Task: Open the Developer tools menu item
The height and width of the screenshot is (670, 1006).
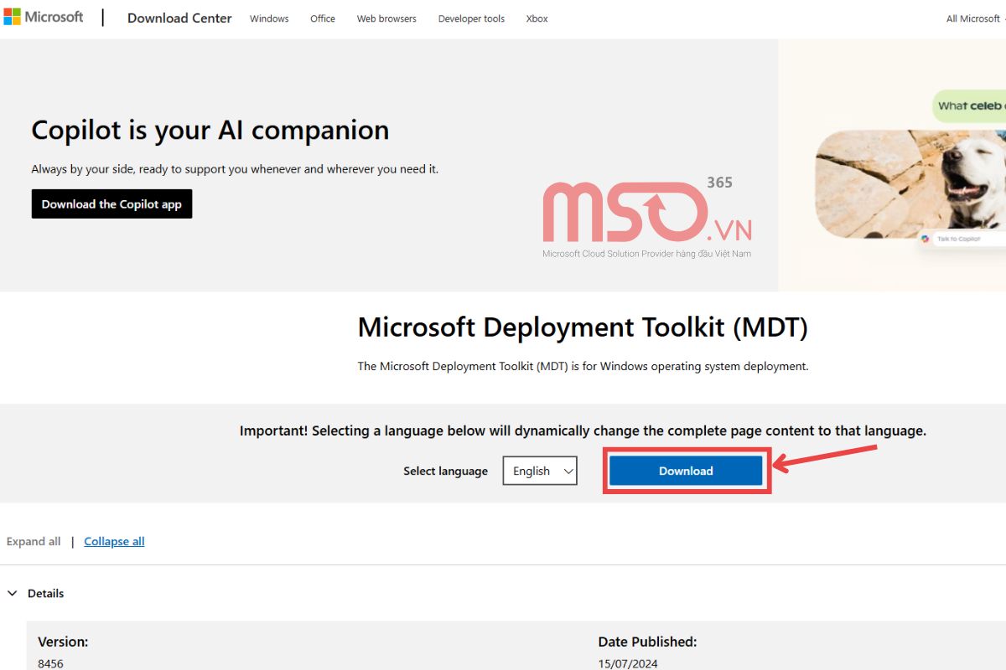Action: [x=471, y=18]
